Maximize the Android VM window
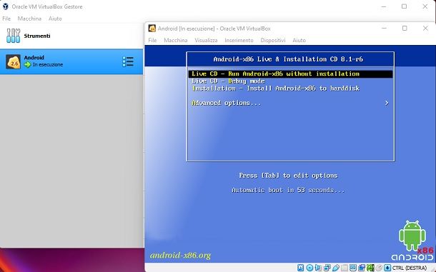 coord(405,29)
